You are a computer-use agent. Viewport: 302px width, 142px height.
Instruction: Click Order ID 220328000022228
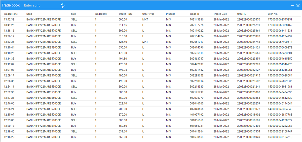249,64
